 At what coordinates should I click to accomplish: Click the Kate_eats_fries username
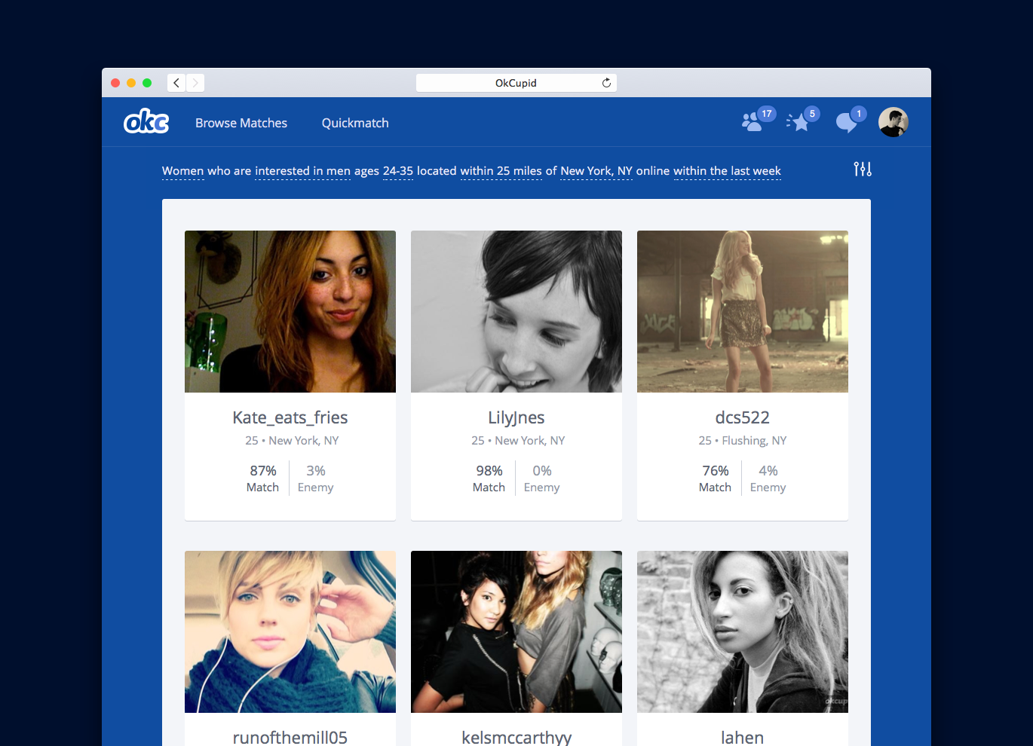290,417
